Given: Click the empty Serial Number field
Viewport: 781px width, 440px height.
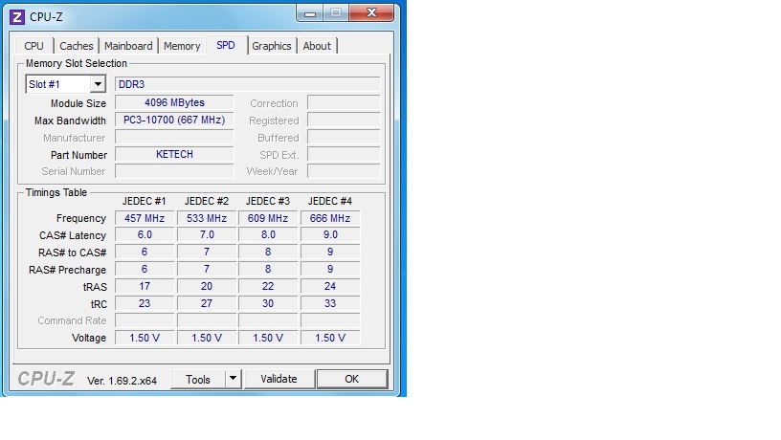Looking at the screenshot, I should coord(174,171).
